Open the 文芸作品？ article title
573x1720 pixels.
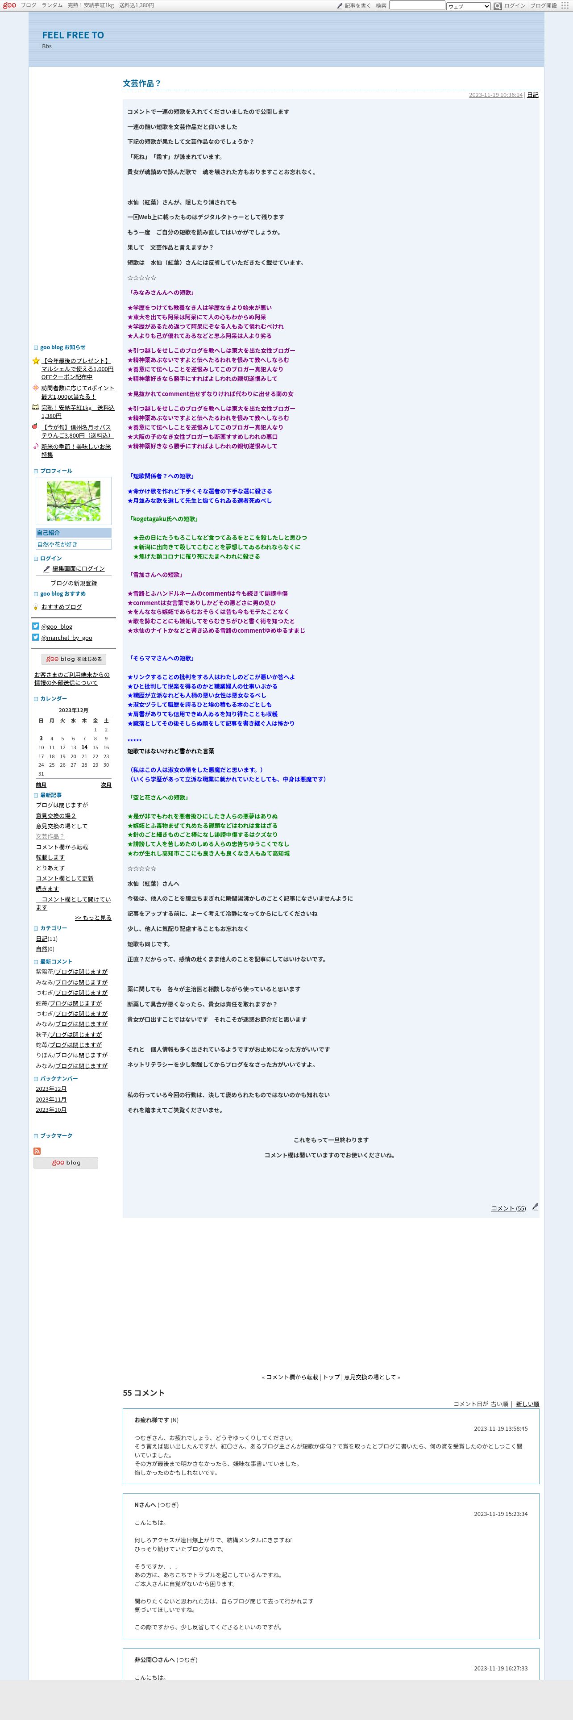tap(142, 83)
